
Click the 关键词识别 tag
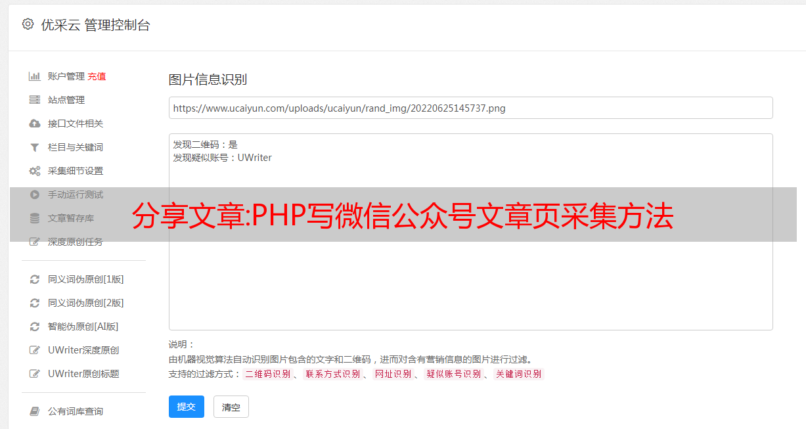pyautogui.click(x=519, y=374)
